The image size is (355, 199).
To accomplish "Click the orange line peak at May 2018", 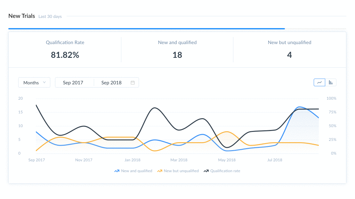I will tap(227, 132).
